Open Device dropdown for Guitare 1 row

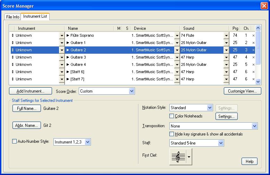pyautogui.click(x=177, y=43)
